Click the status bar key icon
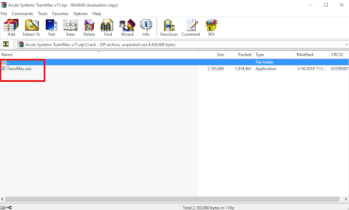 coord(9,208)
